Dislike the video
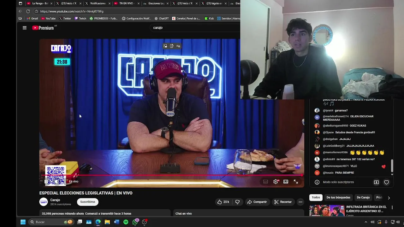Viewport: 404px width, 227px height. click(x=237, y=202)
